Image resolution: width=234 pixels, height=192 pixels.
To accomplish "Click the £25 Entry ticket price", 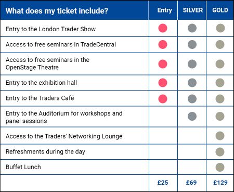I will tap(163, 183).
